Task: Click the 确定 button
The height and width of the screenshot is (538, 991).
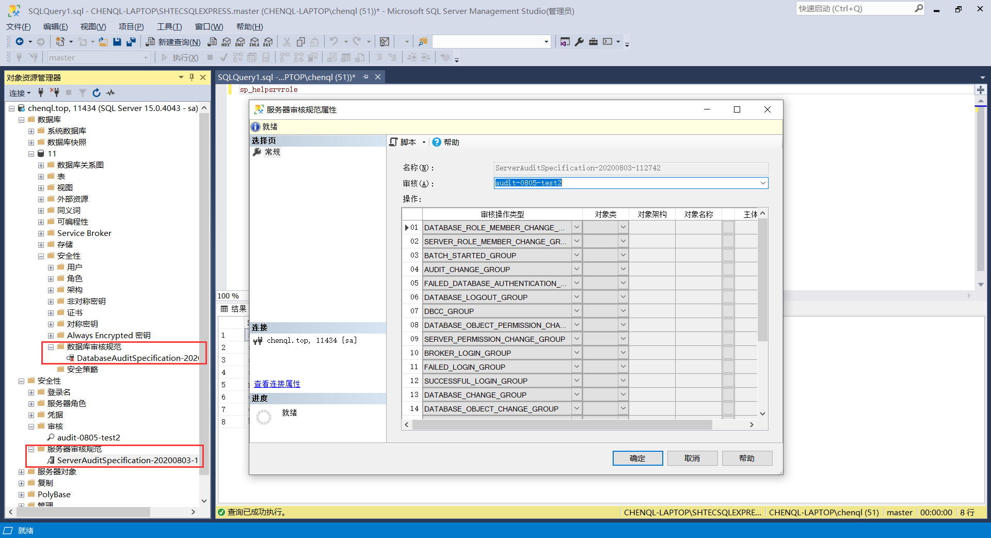Action: (637, 458)
